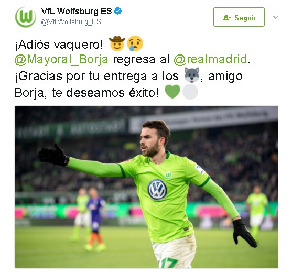Viewport: 292px width, 273px height.
Task: Open the @VfLWolfsburg_ES handle
Action: click(x=71, y=22)
